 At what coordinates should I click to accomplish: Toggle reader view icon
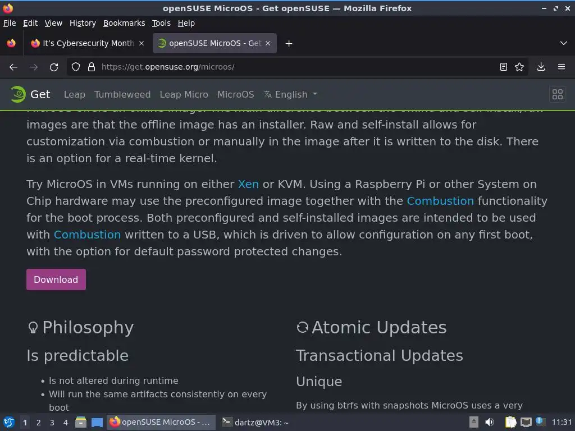[504, 67]
